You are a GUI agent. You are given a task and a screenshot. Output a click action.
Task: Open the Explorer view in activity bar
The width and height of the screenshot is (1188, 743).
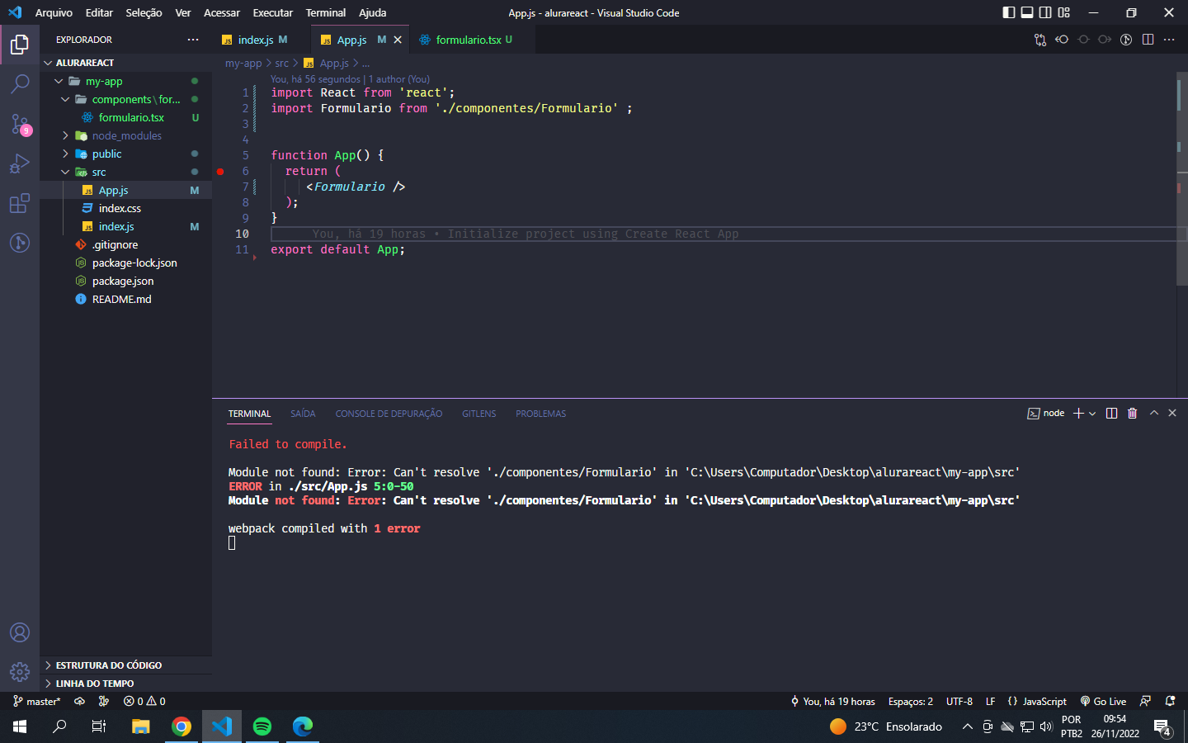(20, 44)
